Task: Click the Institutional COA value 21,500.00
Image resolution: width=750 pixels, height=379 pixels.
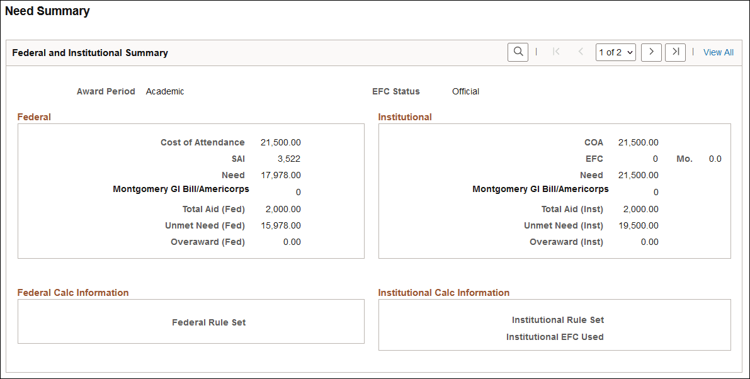Action: 638,142
